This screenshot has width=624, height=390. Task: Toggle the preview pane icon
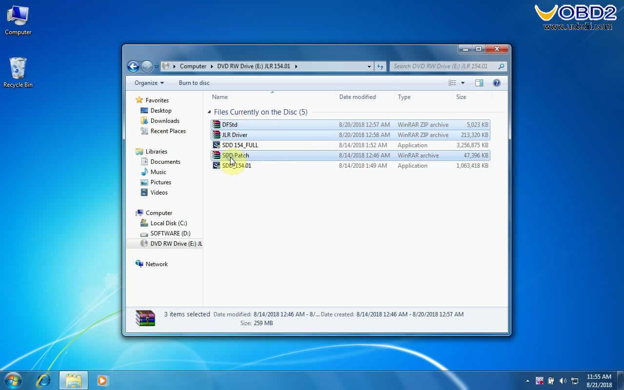tap(479, 83)
